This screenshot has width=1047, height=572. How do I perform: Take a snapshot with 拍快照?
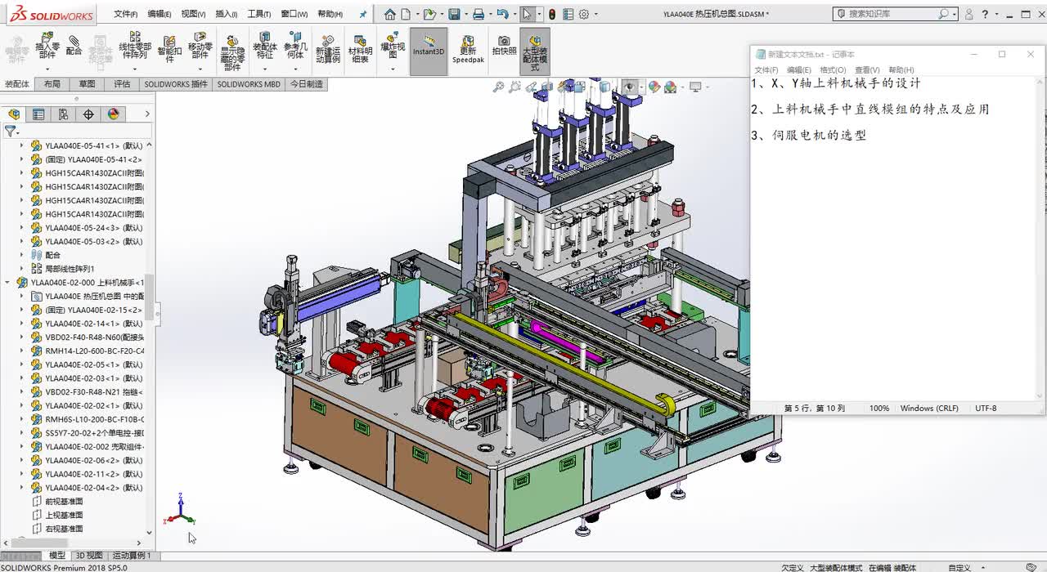(504, 46)
